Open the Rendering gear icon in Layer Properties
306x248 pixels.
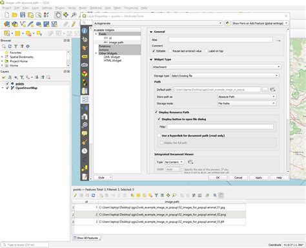point(85,125)
